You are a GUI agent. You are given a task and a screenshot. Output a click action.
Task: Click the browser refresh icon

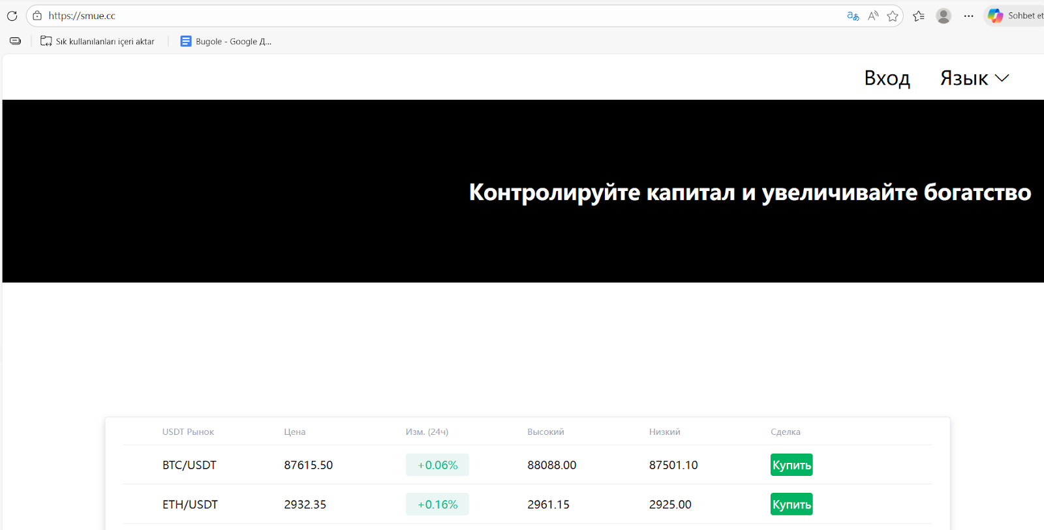pyautogui.click(x=12, y=16)
